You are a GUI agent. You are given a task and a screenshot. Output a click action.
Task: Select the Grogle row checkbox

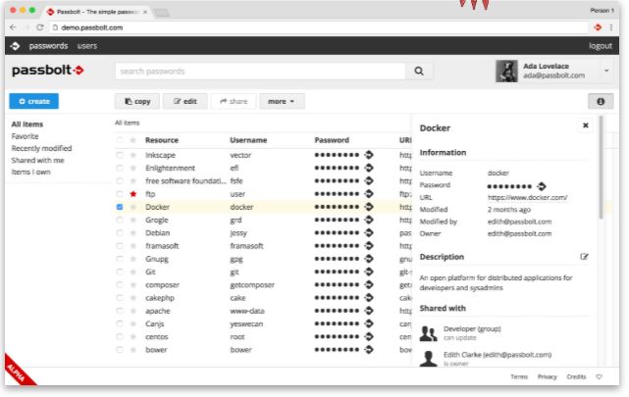[x=120, y=220]
